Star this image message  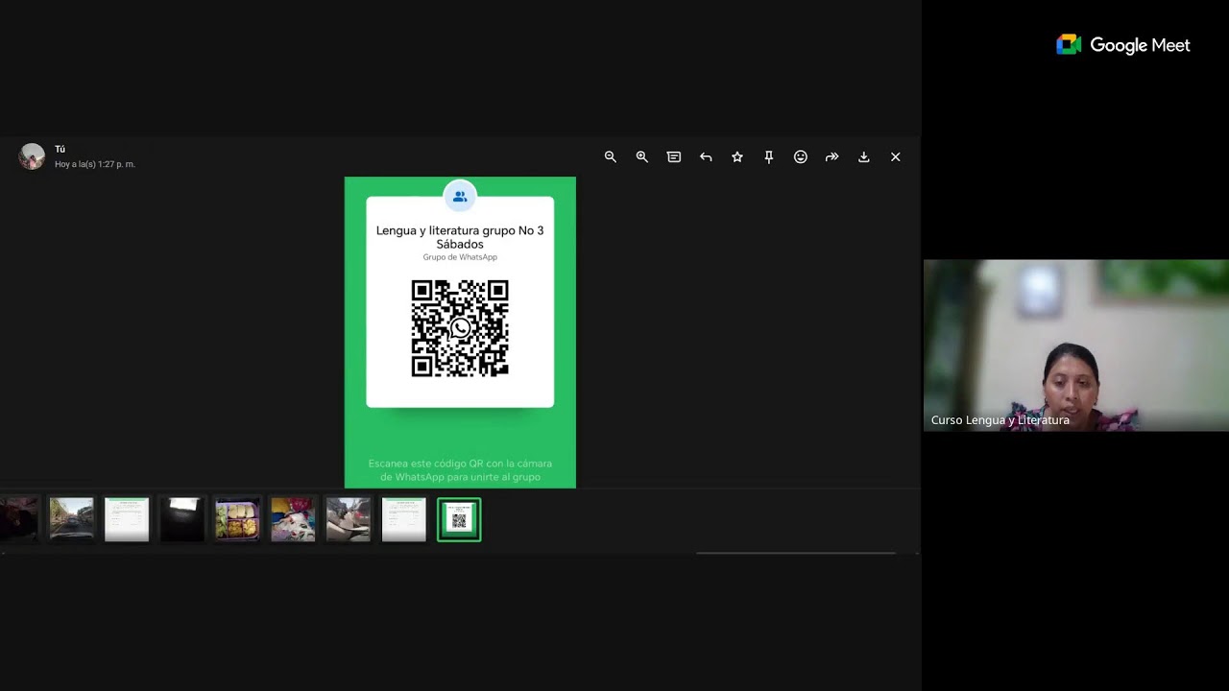737,157
